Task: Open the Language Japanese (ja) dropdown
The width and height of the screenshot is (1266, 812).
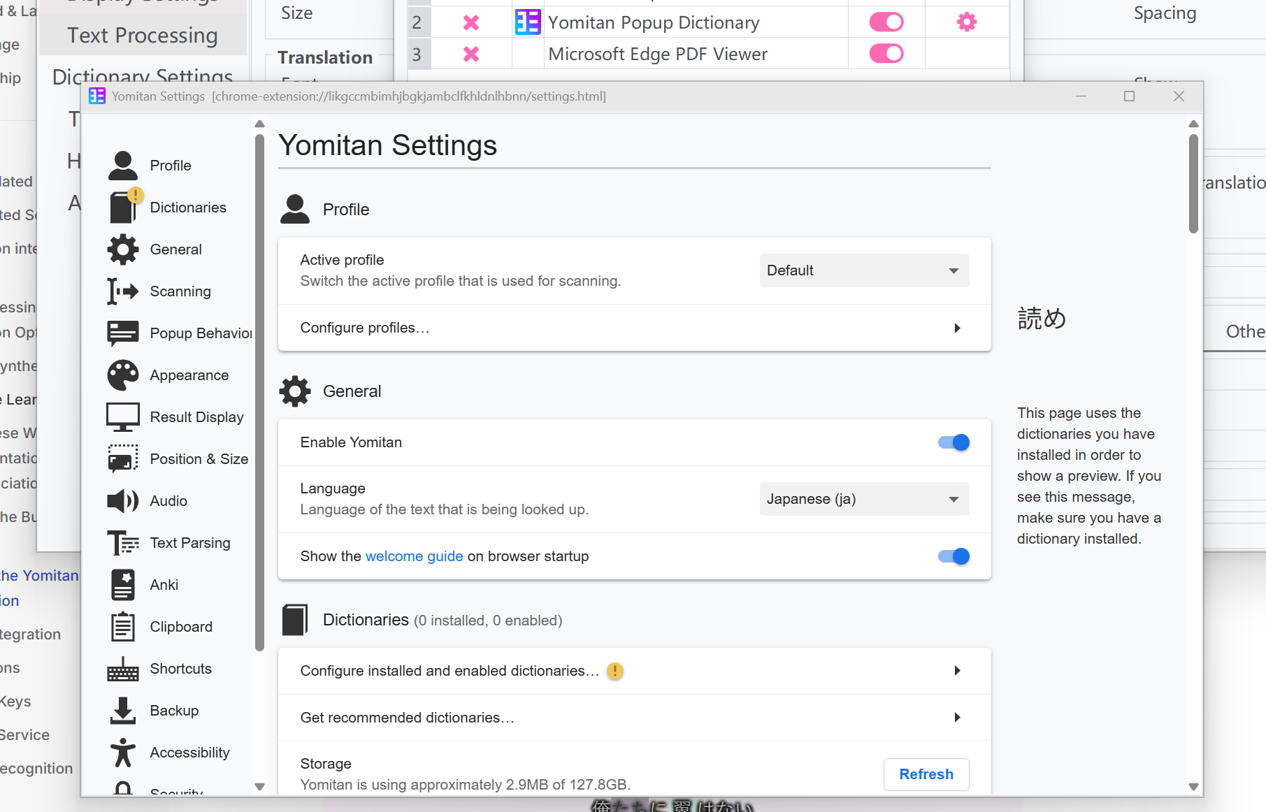Action: click(864, 499)
